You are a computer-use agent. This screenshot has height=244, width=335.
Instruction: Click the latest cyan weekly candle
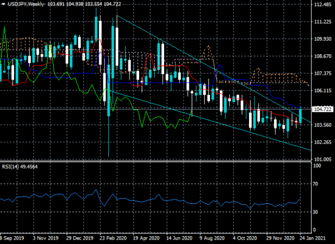click(x=300, y=116)
